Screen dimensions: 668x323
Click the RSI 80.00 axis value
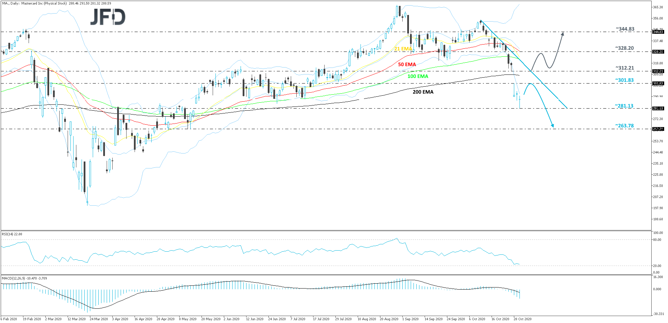657,240
